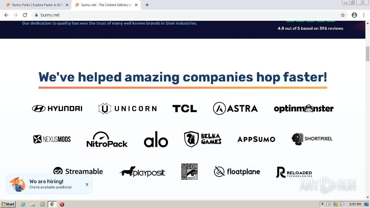
Task: Go back to previous page
Action: tap(6, 15)
